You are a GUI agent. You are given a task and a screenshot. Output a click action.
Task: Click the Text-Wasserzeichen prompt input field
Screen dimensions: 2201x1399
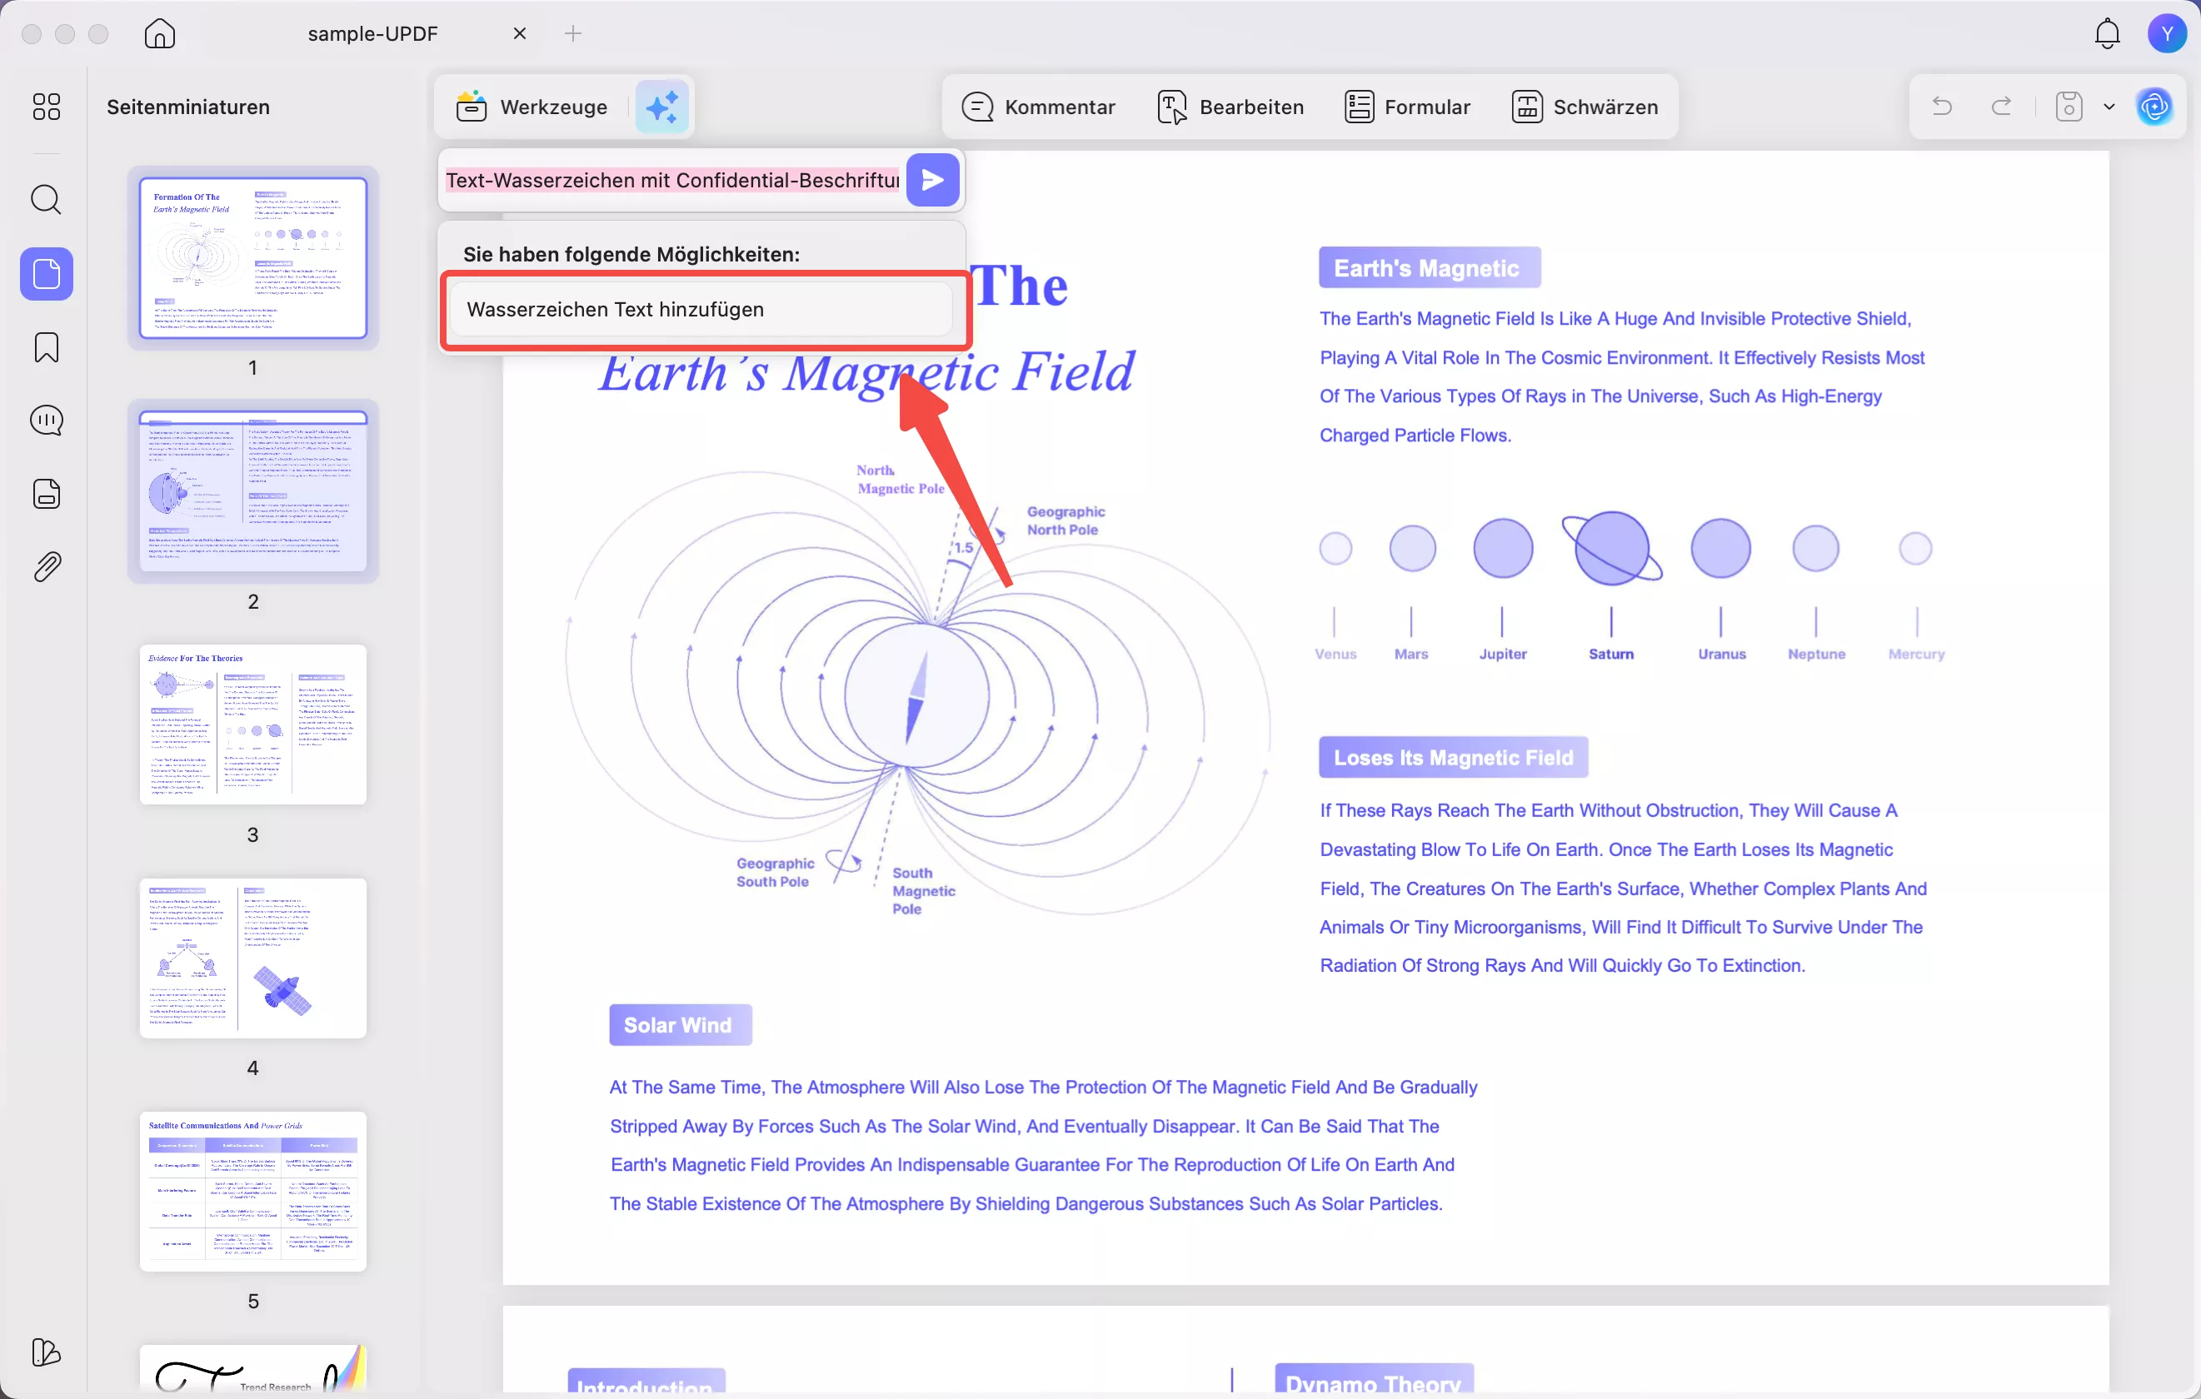pyautogui.click(x=671, y=180)
